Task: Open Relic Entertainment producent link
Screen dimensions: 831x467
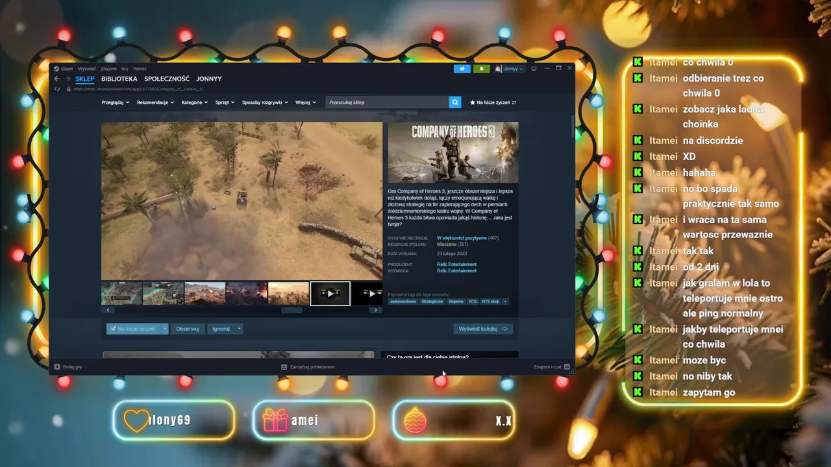Action: point(457,265)
